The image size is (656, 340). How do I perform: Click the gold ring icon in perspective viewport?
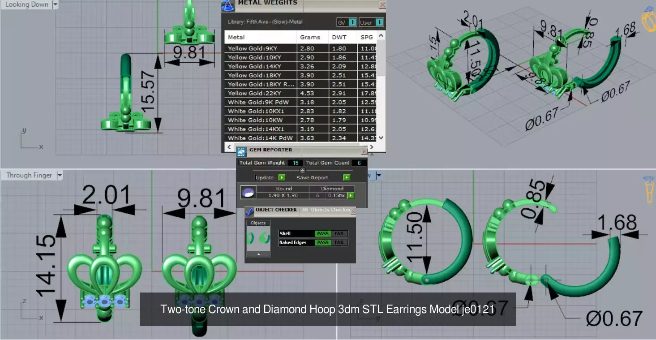point(648,19)
